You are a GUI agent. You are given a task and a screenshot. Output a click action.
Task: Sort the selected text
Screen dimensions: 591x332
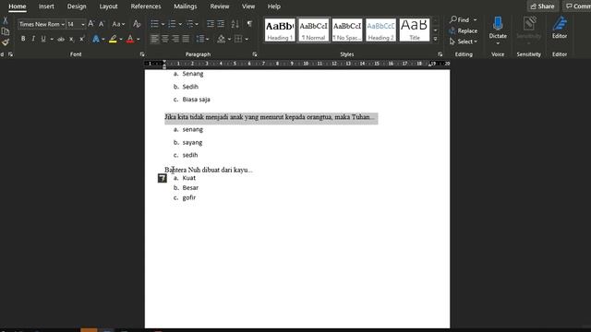[235, 24]
